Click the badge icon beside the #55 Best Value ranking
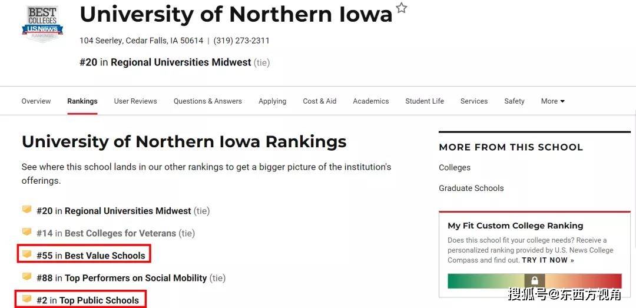Image resolution: width=636 pixels, height=308 pixels. coord(26,254)
